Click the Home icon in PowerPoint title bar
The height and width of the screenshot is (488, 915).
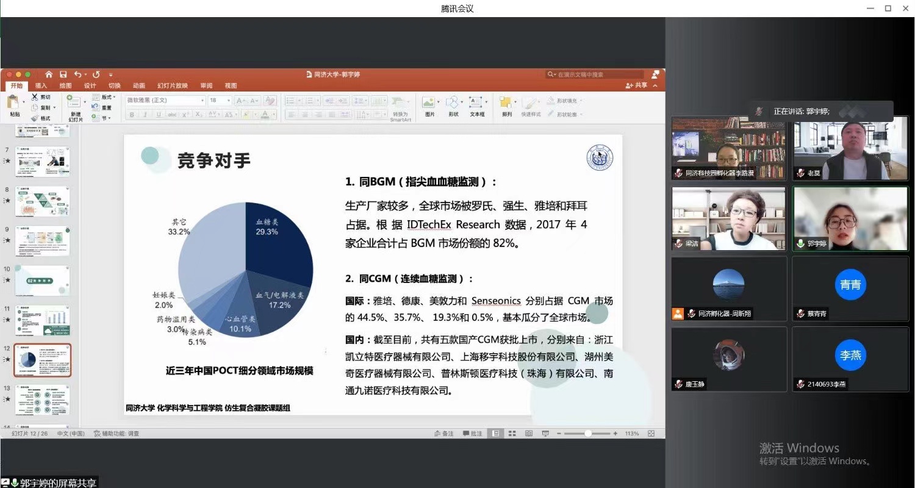(x=49, y=74)
